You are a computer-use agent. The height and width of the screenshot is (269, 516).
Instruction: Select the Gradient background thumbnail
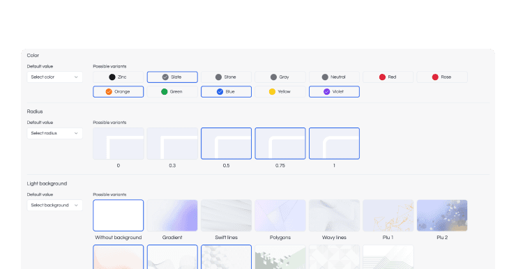coord(172,215)
